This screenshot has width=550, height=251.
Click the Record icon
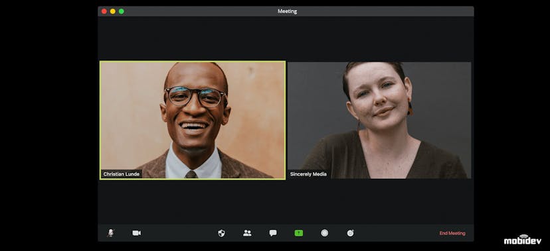point(324,233)
